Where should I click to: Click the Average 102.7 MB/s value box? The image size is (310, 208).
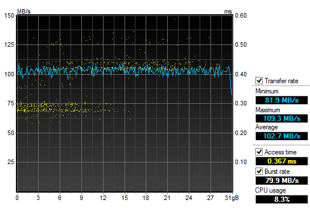[282, 136]
